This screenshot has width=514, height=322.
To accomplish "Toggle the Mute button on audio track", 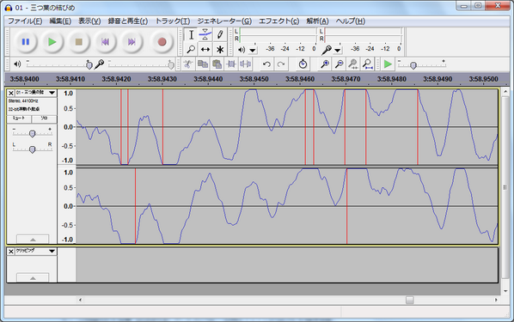I will (x=19, y=118).
